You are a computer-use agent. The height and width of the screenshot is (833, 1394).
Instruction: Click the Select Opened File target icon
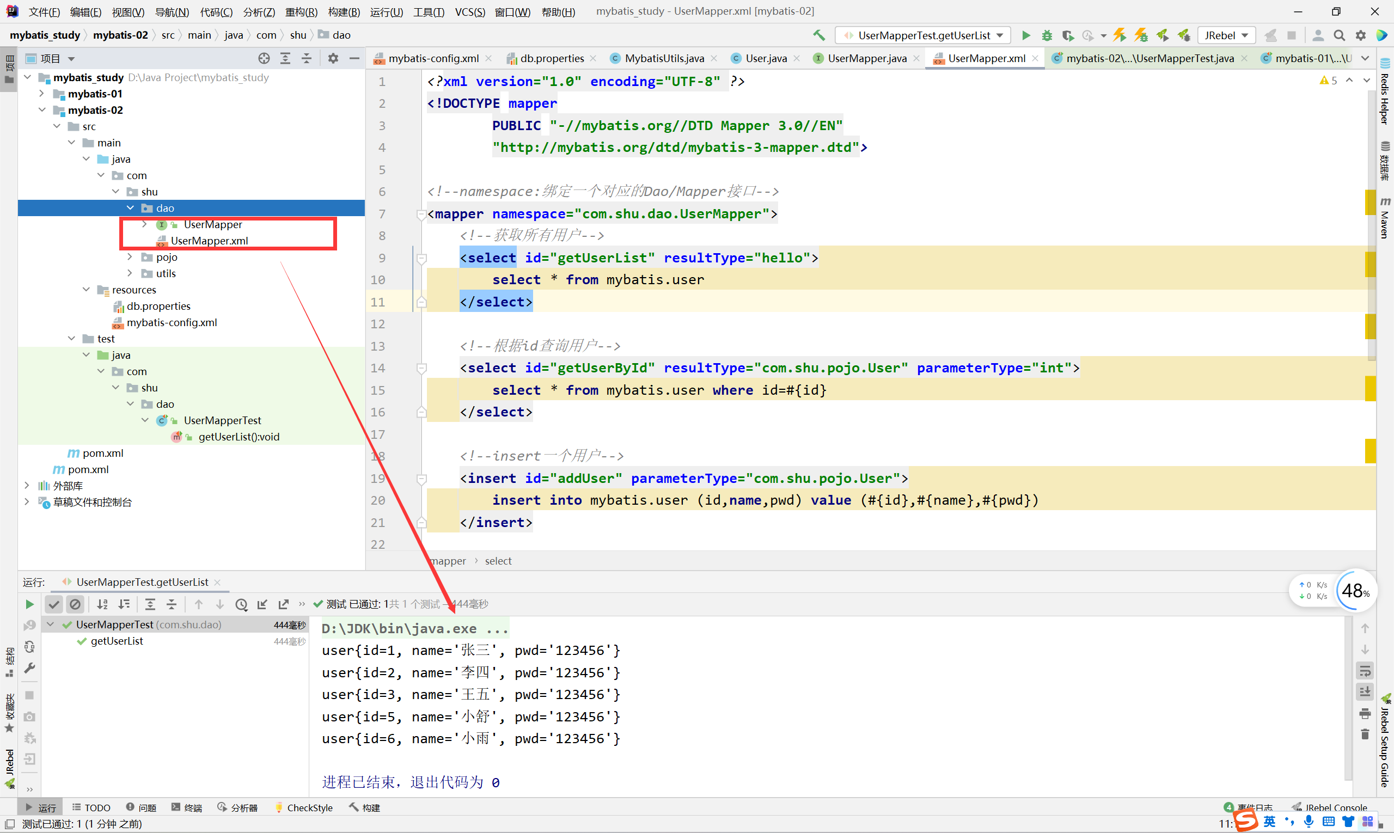coord(264,58)
